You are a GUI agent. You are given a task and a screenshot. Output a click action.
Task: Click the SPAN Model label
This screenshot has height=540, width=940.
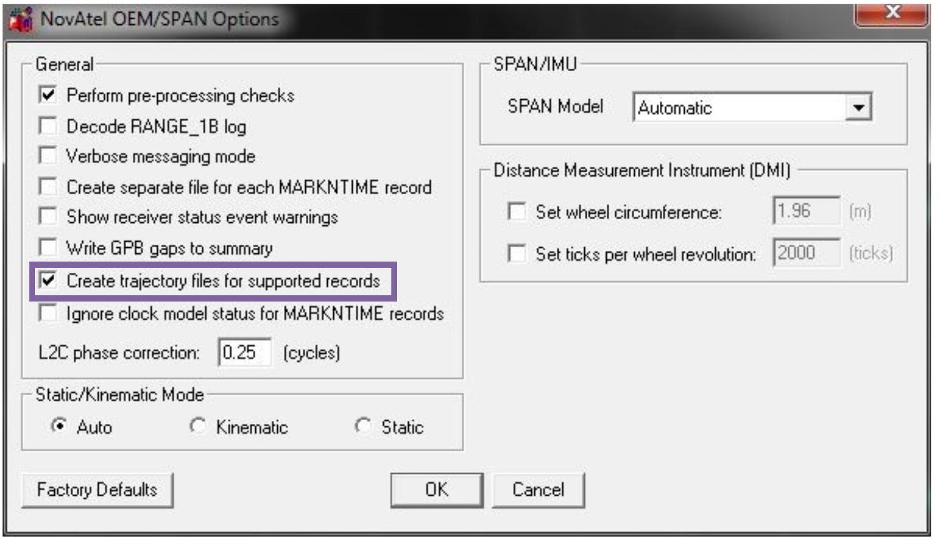point(556,106)
